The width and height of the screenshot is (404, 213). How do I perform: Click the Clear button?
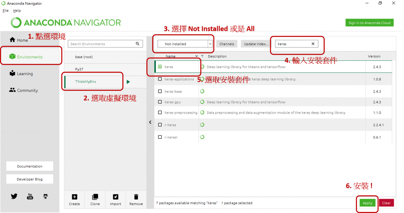click(386, 203)
